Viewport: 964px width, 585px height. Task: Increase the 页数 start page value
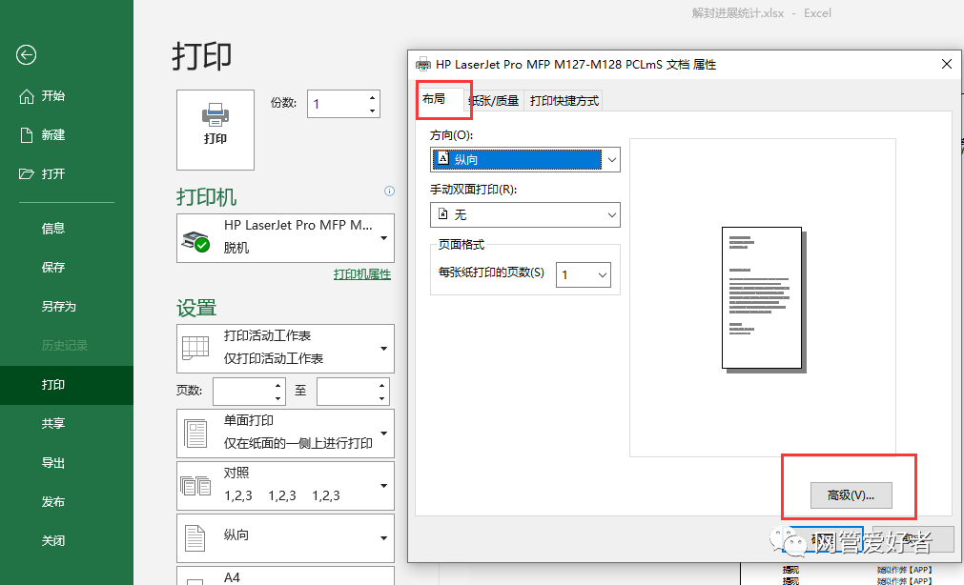pyautogui.click(x=277, y=385)
